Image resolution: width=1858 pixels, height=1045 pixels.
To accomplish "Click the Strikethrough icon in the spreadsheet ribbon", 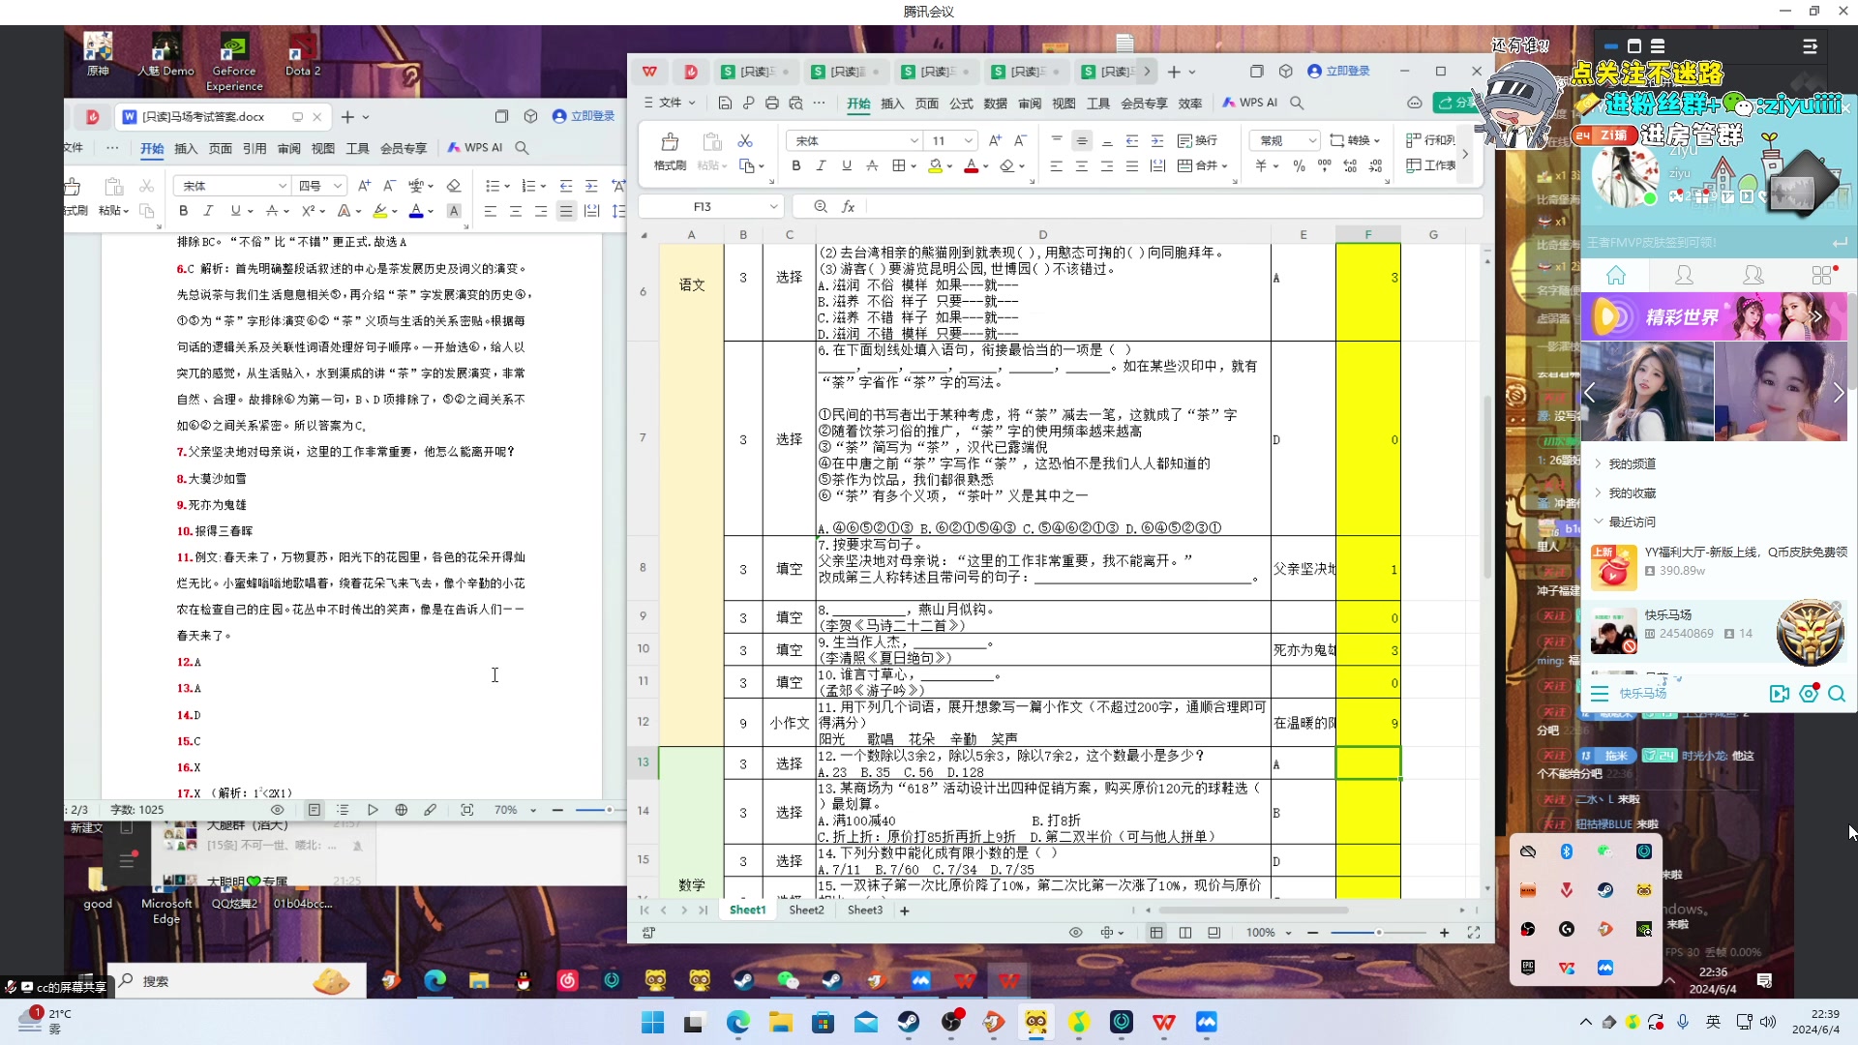I will 872,166.
